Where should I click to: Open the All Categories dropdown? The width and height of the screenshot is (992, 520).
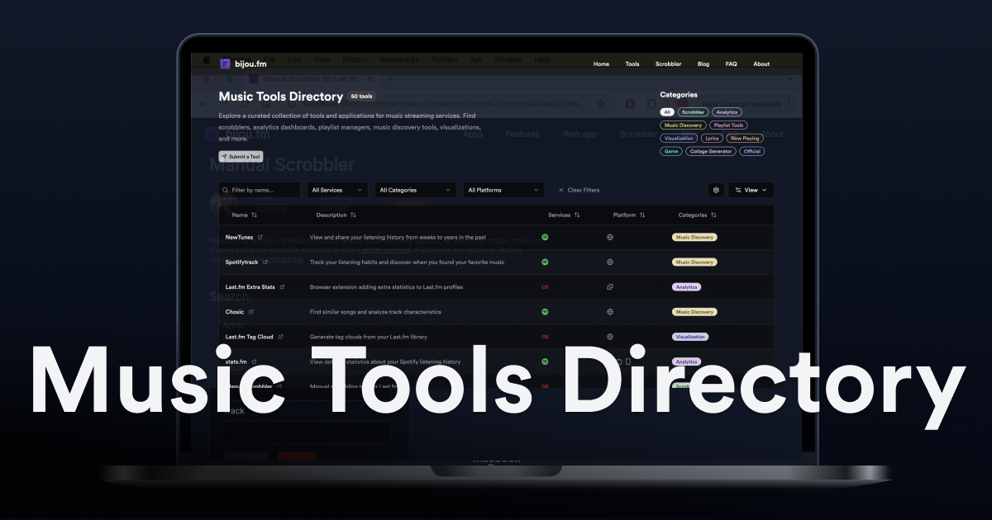(415, 190)
